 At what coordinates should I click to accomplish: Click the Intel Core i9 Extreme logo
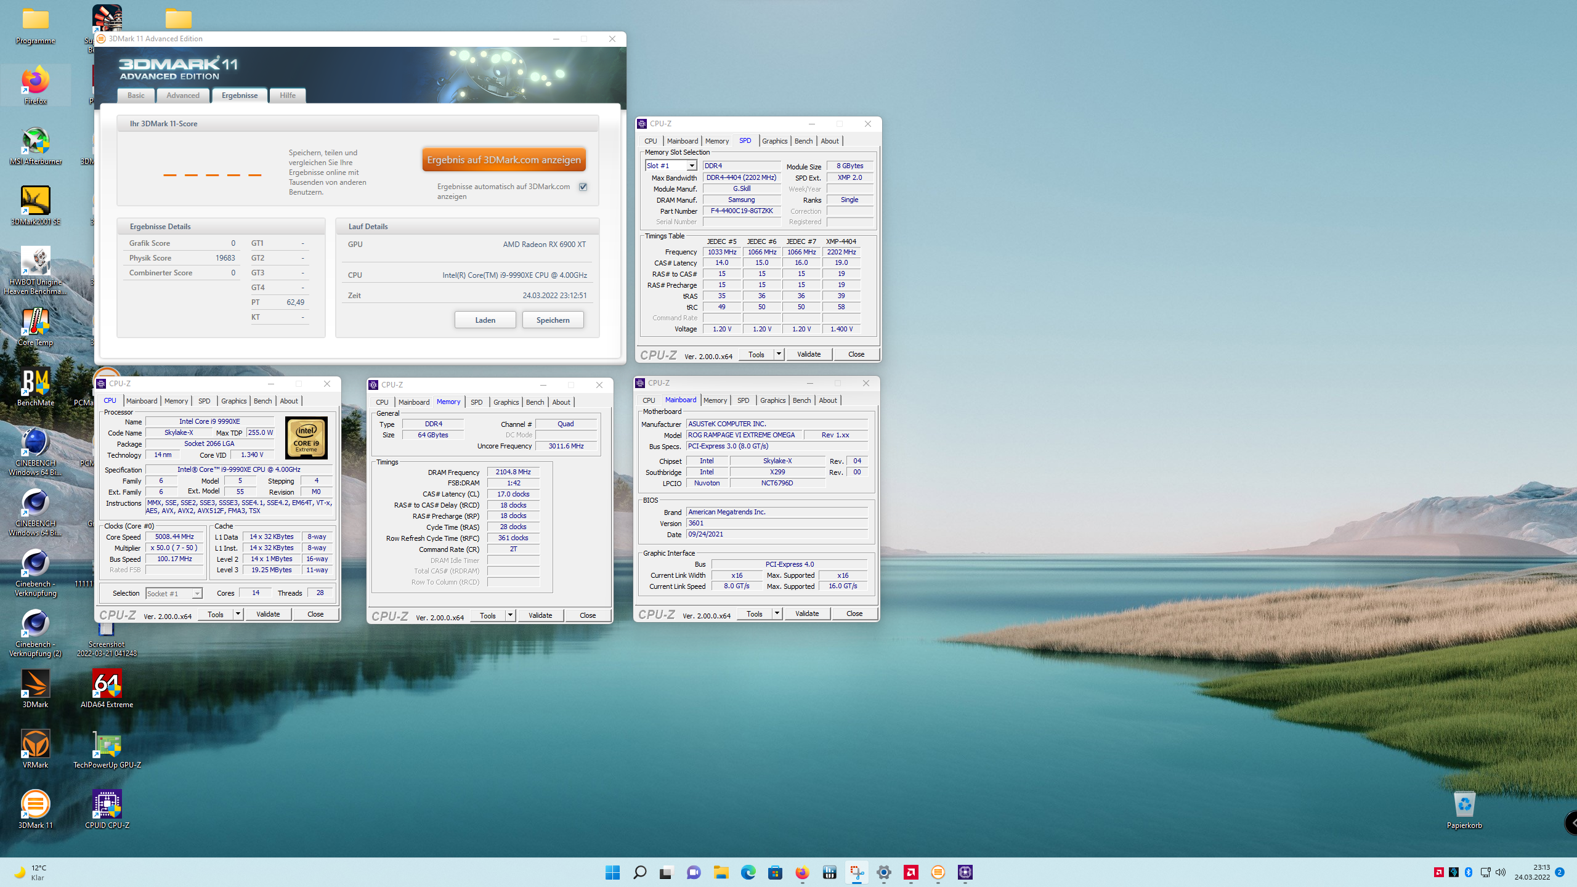(x=306, y=438)
